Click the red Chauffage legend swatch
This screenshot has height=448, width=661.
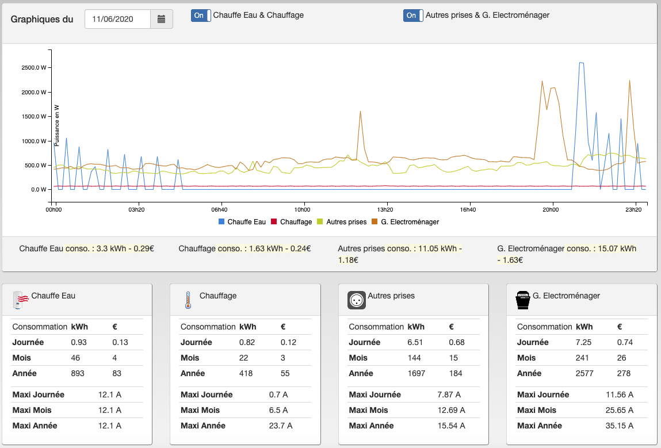(274, 221)
